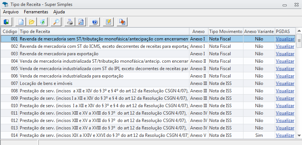Click 'Nota Fiscal' cell in row 001

pyautogui.click(x=226, y=39)
